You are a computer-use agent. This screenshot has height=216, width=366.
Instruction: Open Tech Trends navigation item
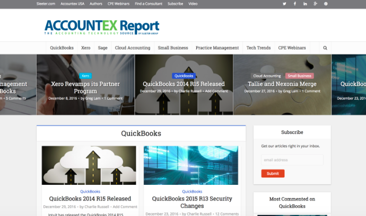[259, 48]
